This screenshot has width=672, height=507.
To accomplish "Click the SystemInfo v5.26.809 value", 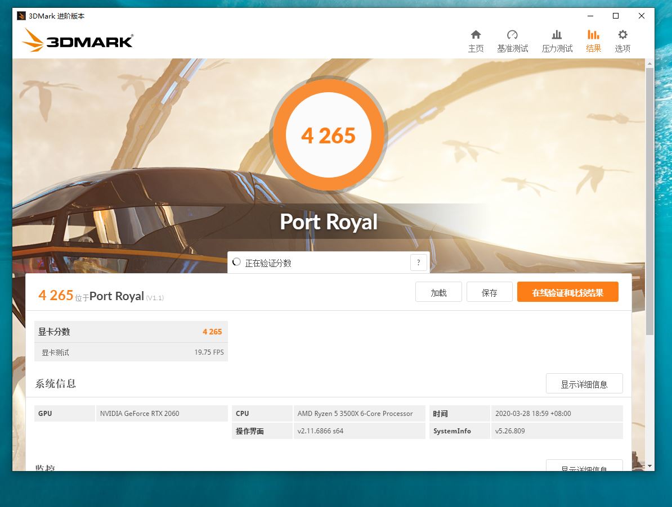I will point(510,431).
